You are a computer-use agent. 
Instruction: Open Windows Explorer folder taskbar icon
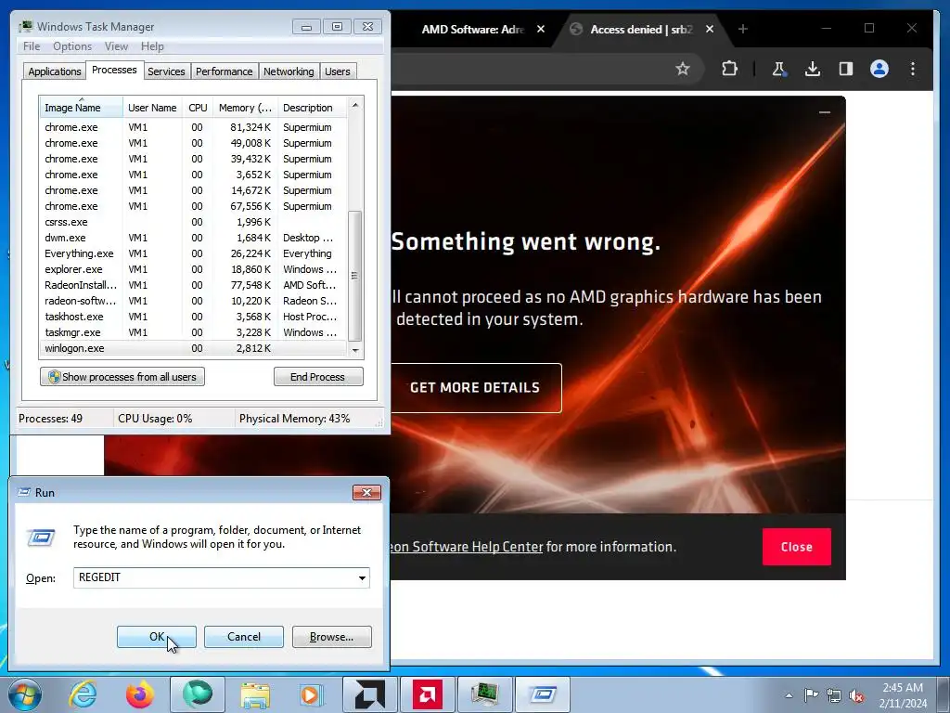pos(255,694)
